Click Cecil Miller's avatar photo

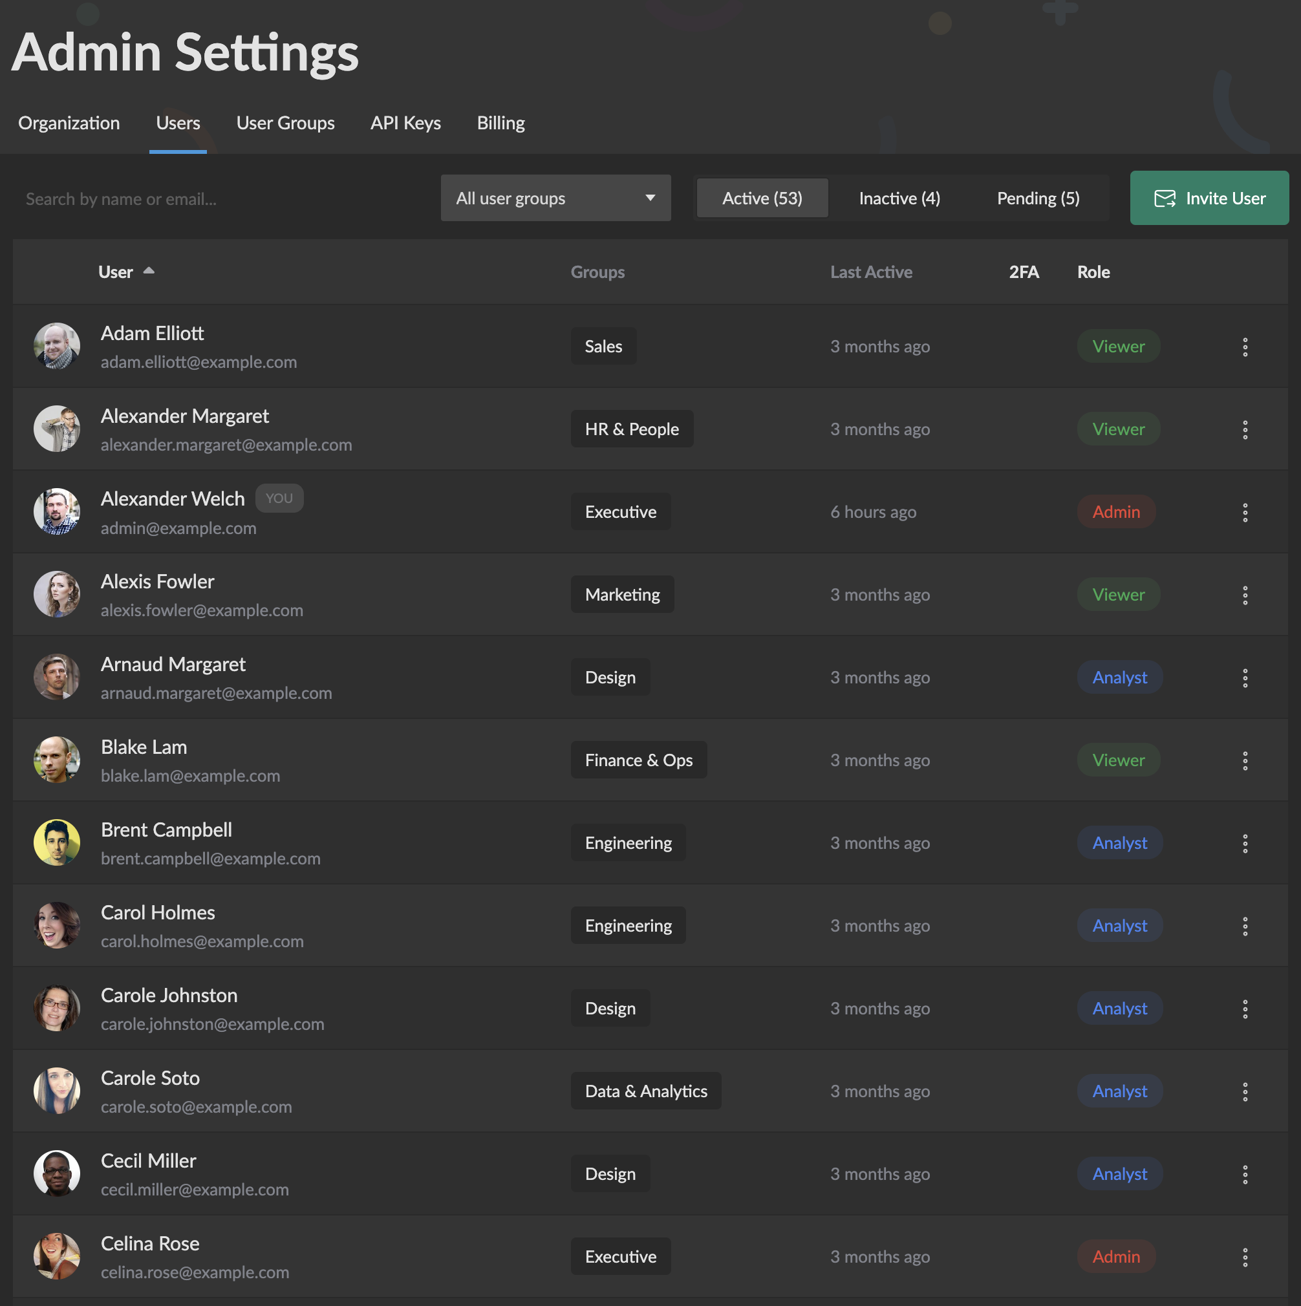coord(57,1173)
